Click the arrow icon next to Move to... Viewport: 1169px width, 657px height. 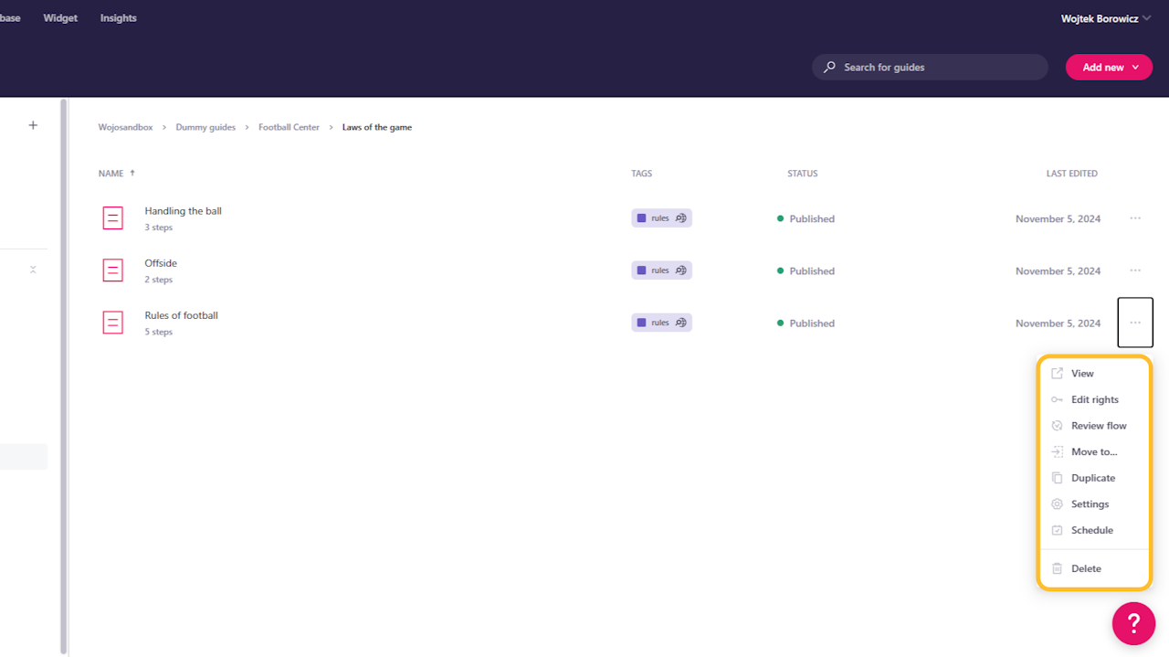coord(1058,451)
